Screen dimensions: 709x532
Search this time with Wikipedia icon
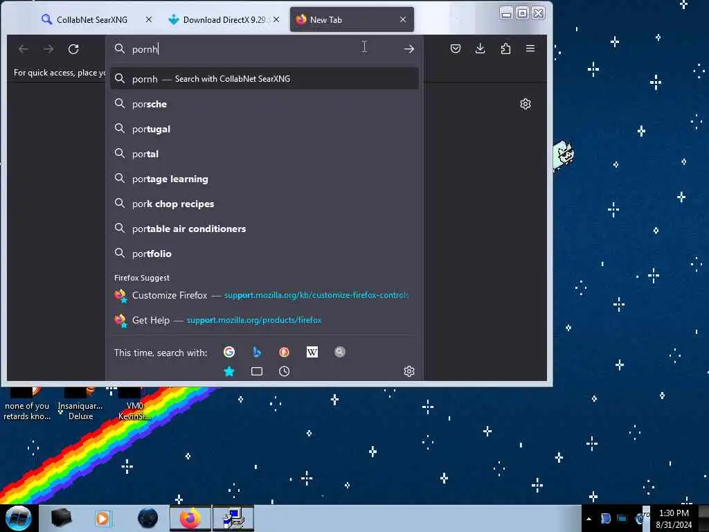coord(312,352)
